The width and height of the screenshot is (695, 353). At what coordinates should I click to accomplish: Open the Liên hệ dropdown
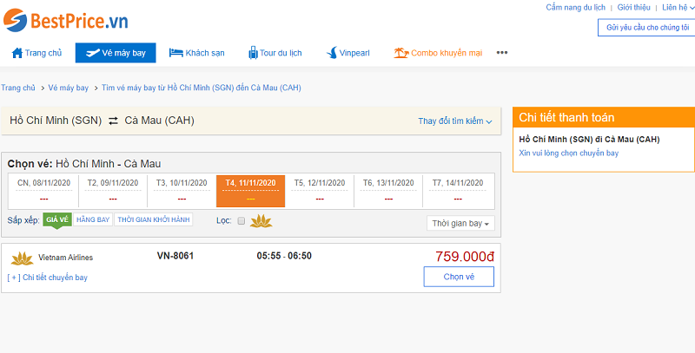(x=678, y=8)
